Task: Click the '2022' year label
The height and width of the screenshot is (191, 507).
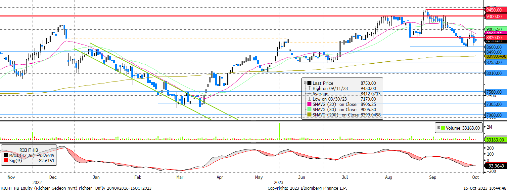Action: click(x=37, y=182)
